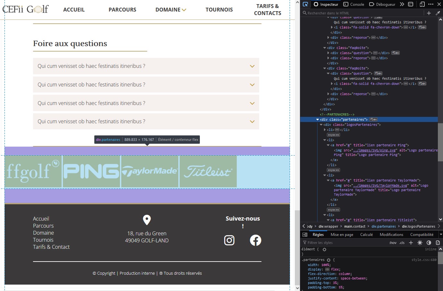Toggle print media simulation icon
This screenshot has height=291, width=443.
[438, 243]
